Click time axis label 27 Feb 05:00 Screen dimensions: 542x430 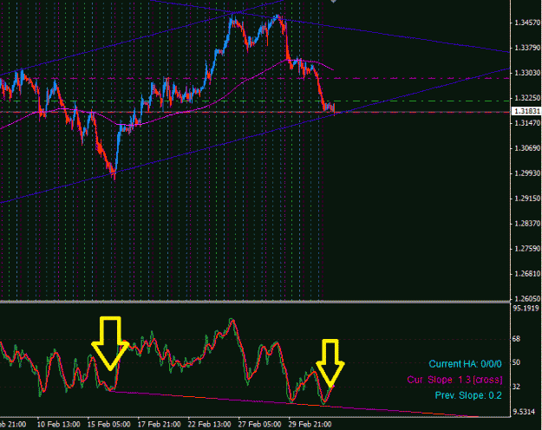[x=259, y=424]
